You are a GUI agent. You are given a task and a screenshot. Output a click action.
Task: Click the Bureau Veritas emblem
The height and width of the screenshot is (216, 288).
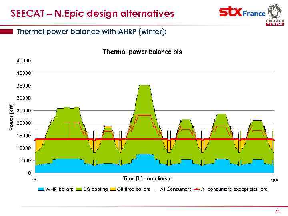[274, 14]
